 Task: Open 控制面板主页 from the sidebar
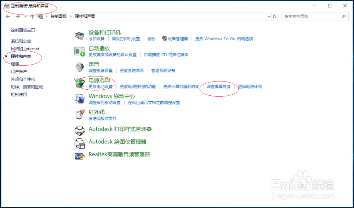(22, 30)
